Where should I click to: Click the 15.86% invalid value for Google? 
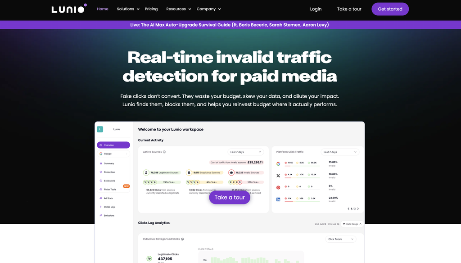[333, 162]
